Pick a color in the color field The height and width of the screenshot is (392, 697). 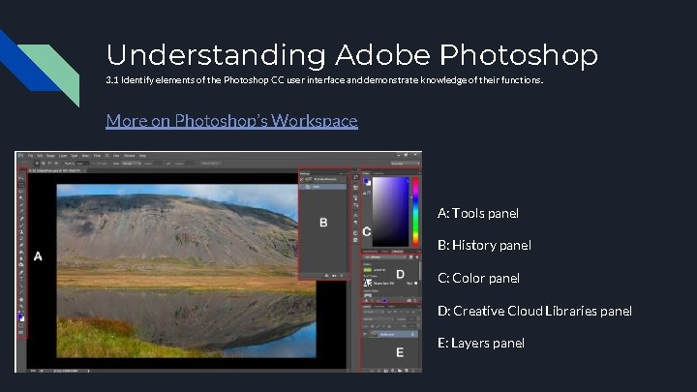[x=391, y=212]
